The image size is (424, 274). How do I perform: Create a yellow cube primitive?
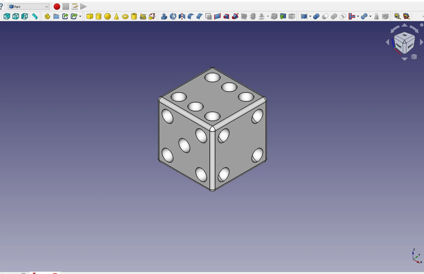click(x=90, y=16)
